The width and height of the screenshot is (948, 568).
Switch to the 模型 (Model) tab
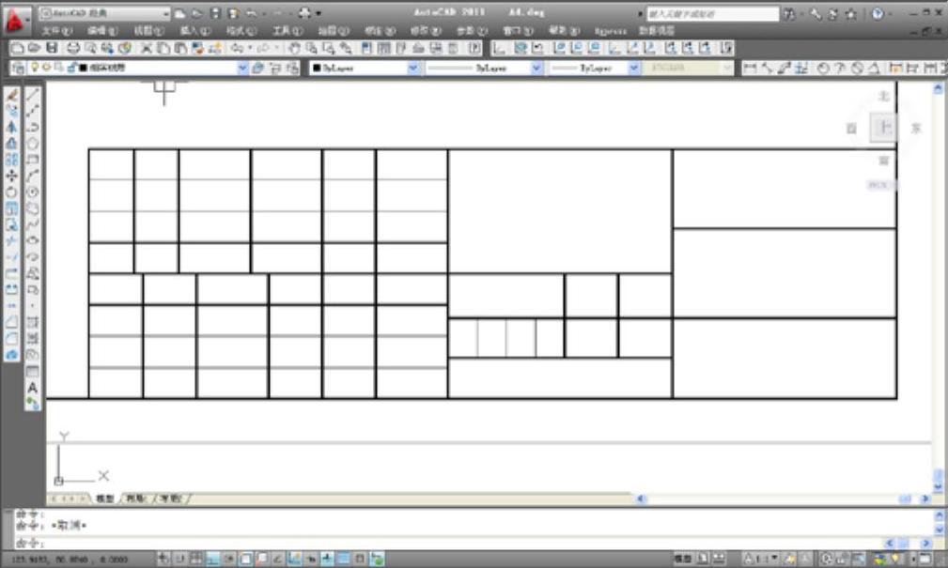(x=104, y=499)
